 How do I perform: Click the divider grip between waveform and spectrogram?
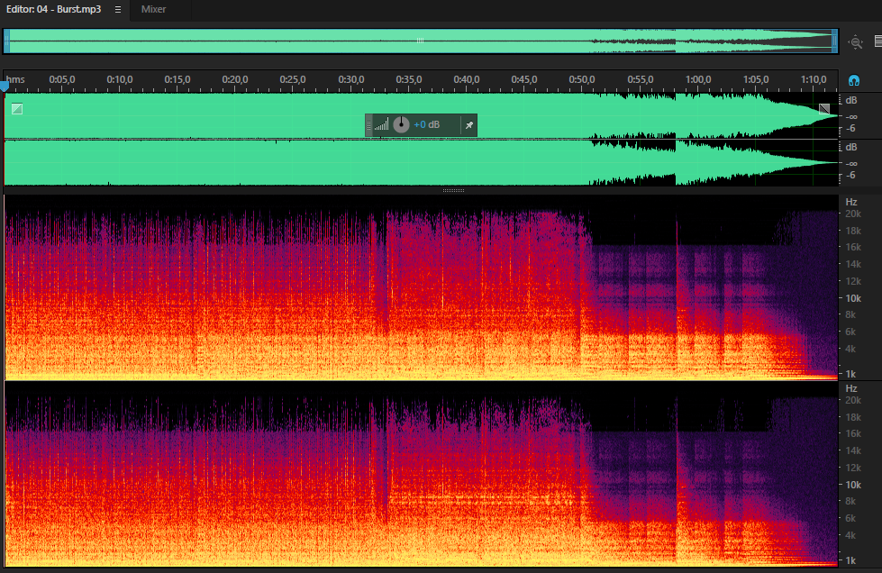pos(453,191)
